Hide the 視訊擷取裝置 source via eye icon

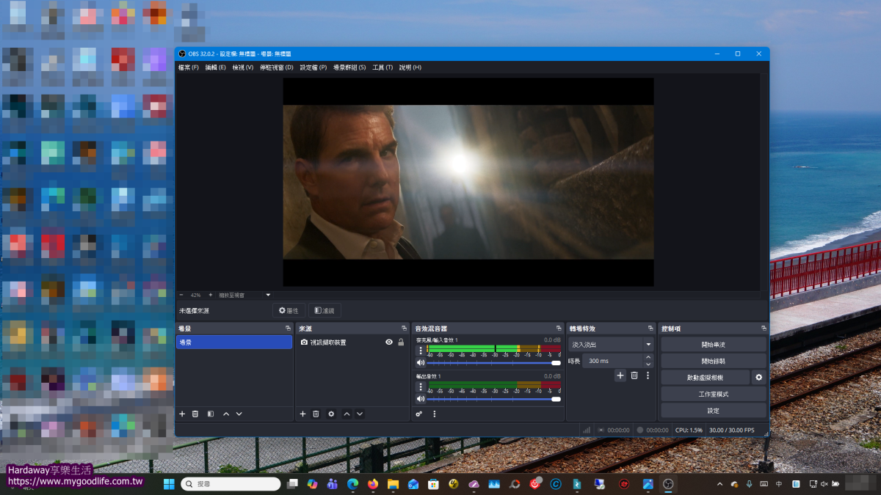pos(389,342)
